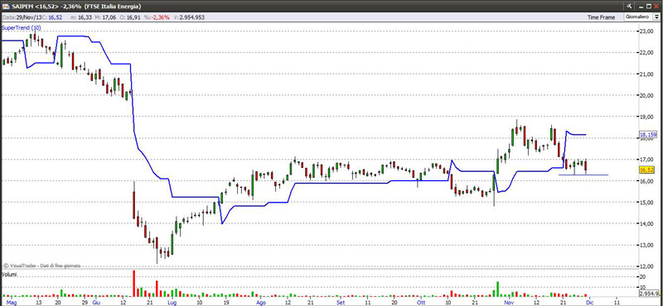Click the blue 18,159 SuperTrend price tag
The height and width of the screenshot is (306, 663).
coord(648,135)
